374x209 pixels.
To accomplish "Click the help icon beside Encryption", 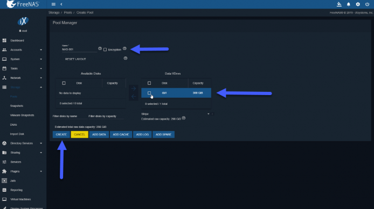I will point(124,48).
